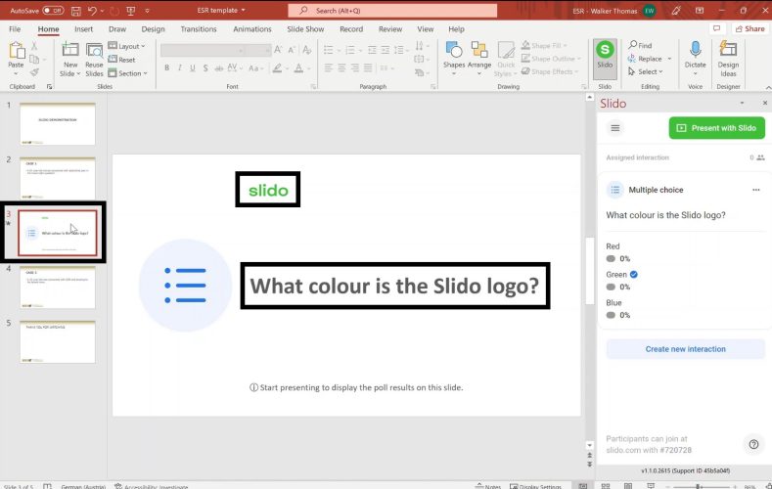Open Design Ideas in the ribbon
Image resolution: width=772 pixels, height=489 pixels.
click(728, 54)
